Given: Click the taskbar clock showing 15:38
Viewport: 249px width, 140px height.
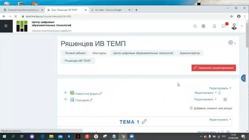Looking at the screenshot, I should [x=233, y=136].
